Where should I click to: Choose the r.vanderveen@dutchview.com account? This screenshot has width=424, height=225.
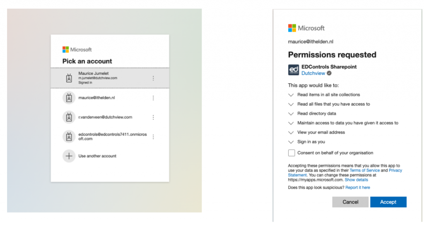tap(105, 117)
